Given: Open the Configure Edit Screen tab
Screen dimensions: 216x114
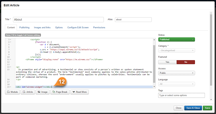Looking at the screenshot, I should (x=78, y=27).
